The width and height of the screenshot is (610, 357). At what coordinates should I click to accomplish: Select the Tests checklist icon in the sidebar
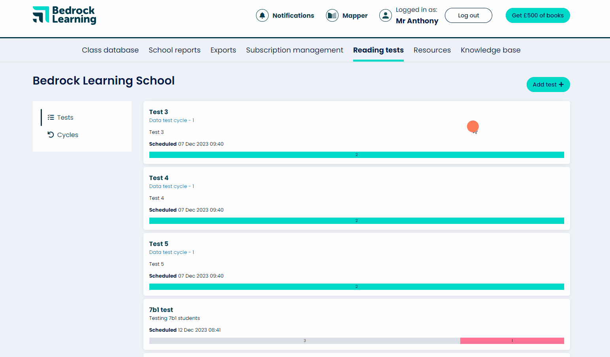click(51, 117)
